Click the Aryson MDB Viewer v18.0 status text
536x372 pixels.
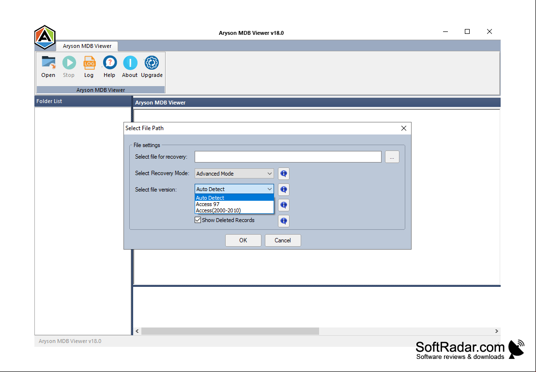click(x=70, y=341)
